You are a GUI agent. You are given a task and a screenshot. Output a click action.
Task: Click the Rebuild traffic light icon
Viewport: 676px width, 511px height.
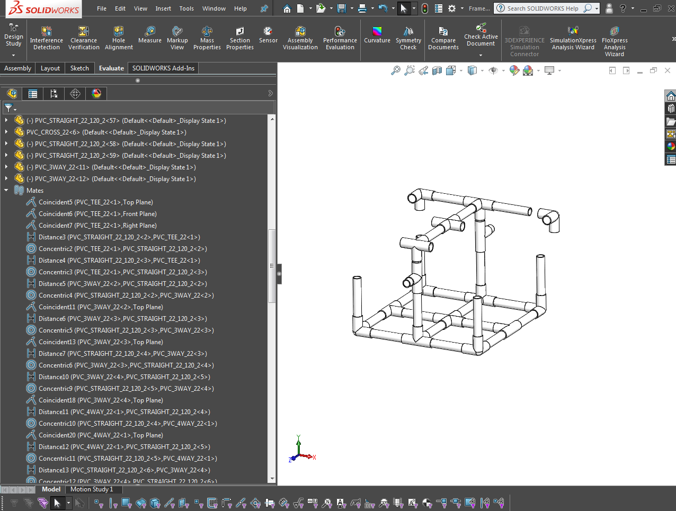pos(425,8)
